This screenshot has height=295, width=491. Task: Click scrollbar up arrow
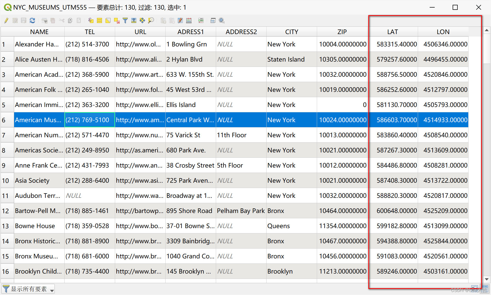click(x=487, y=31)
